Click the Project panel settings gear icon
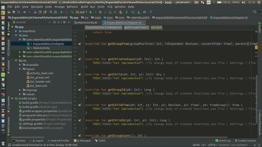 tap(64, 22)
